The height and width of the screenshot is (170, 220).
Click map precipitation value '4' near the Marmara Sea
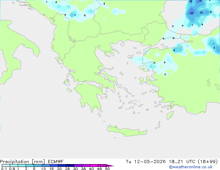[x=174, y=50]
